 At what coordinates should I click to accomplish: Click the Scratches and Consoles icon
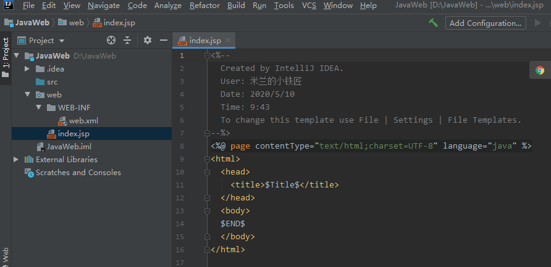click(x=29, y=173)
